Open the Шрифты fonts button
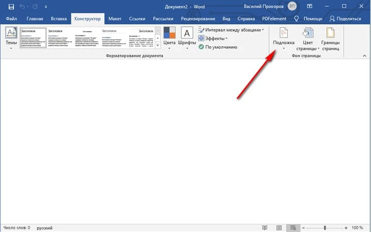The width and height of the screenshot is (371, 232). [x=187, y=38]
